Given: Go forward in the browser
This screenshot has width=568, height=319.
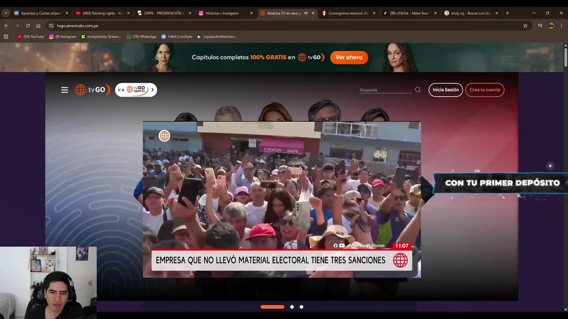Looking at the screenshot, I should (17, 26).
